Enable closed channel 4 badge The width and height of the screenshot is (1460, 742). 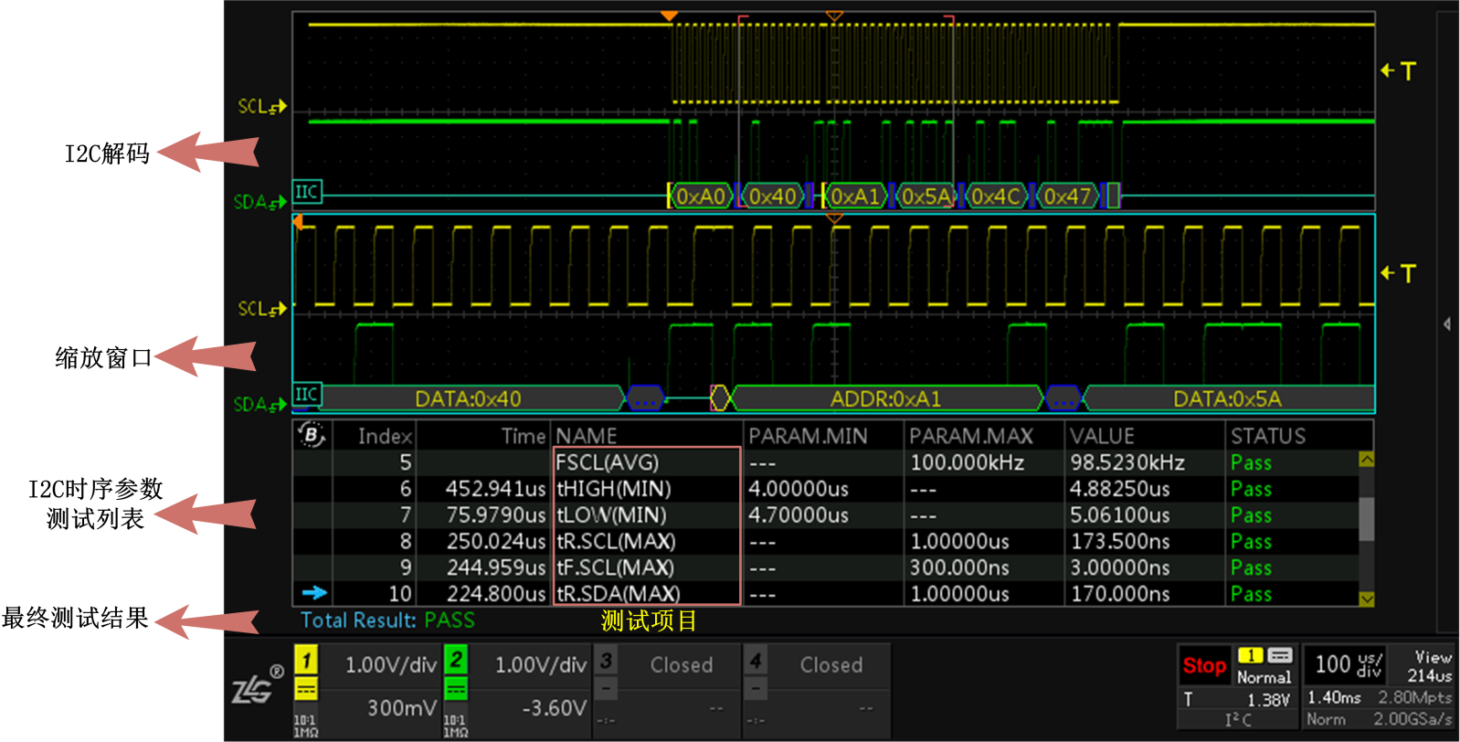(756, 660)
